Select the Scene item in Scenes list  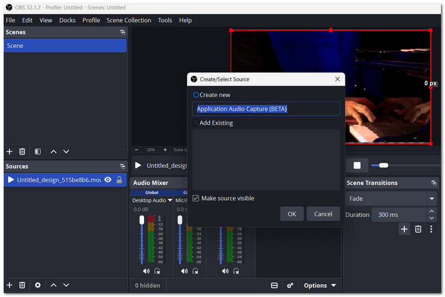pos(65,46)
